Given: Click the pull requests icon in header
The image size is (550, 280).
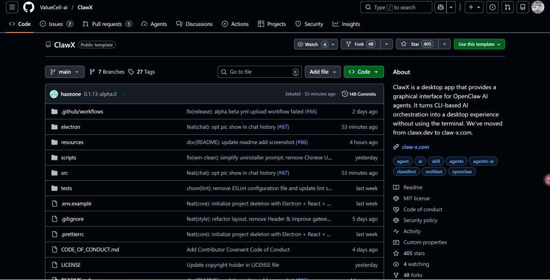Looking at the screenshot, I should coord(507,7).
